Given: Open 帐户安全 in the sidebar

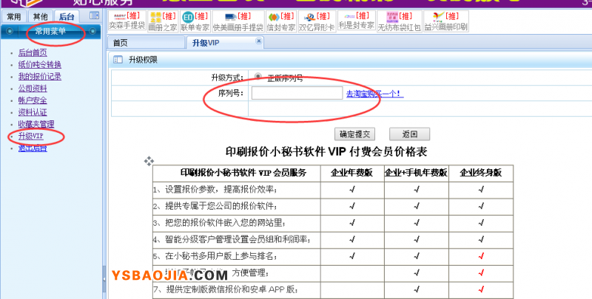Looking at the screenshot, I should [33, 100].
